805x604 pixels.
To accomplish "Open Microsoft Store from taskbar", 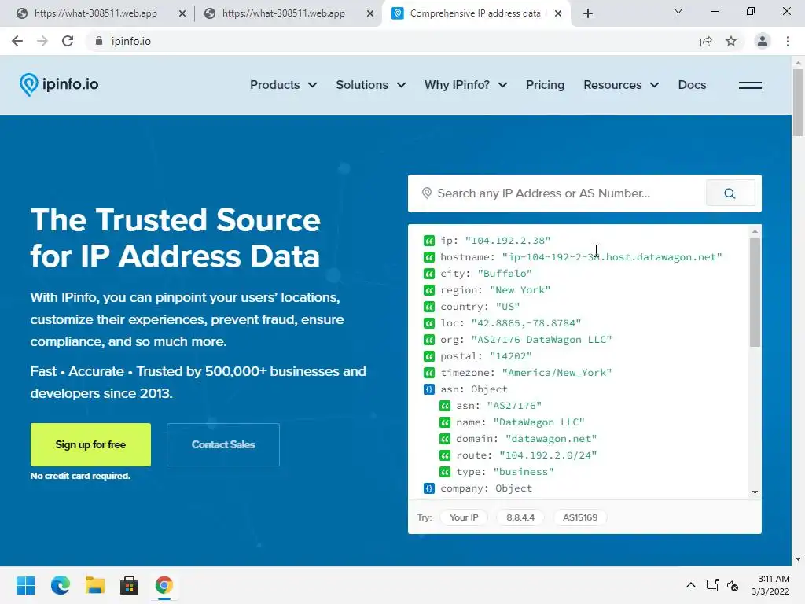I will (130, 585).
